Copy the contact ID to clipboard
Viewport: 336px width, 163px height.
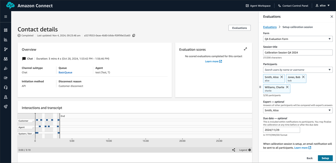tap(134, 36)
